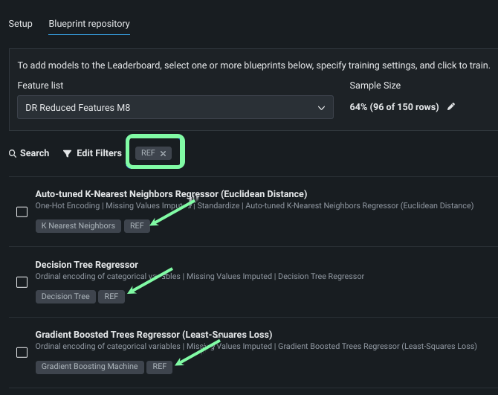Tick the Gradient Boosted Trees Regressor checkbox
Image resolution: width=498 pixels, height=395 pixels.
coord(22,352)
